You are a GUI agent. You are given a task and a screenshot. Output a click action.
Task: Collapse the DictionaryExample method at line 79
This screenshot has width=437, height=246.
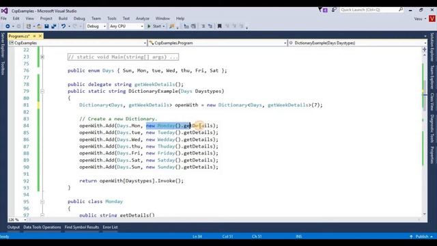coord(42,91)
